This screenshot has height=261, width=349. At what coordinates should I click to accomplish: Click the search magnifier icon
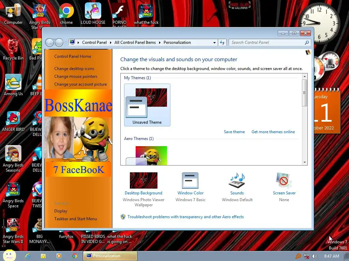coord(307,42)
